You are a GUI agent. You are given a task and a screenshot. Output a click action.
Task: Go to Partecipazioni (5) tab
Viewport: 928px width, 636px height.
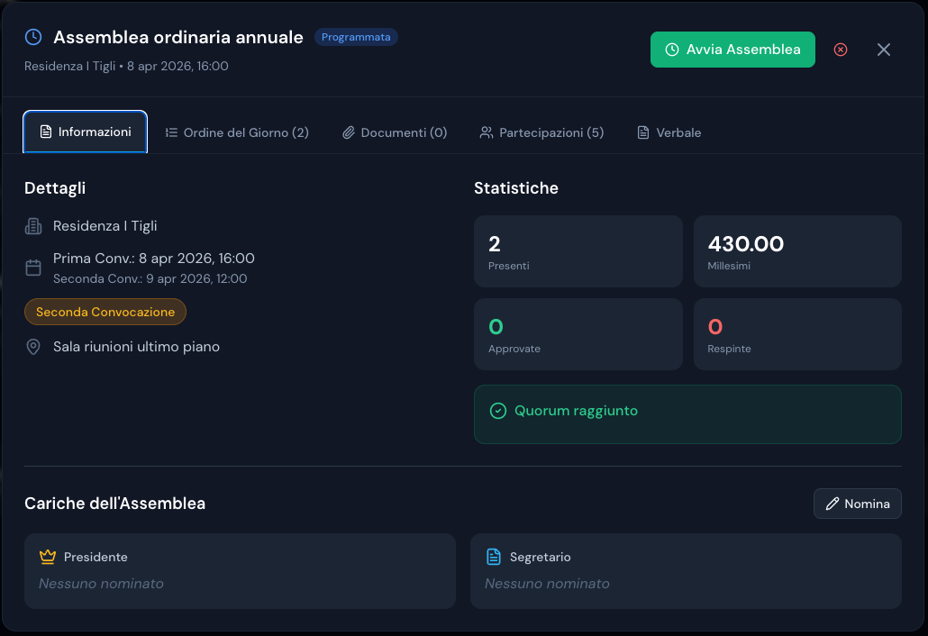point(541,132)
